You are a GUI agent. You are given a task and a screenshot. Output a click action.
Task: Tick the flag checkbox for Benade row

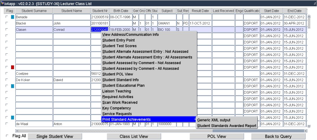7,17
